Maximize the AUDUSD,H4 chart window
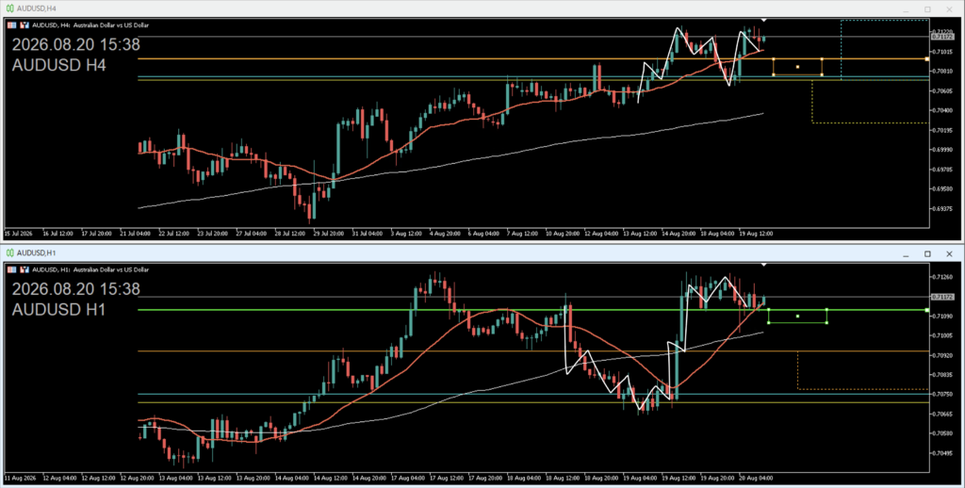 point(927,9)
